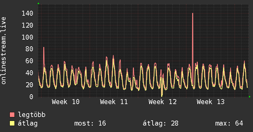Select the yellow swatch's átlag legend label
The height and width of the screenshot is (132, 253).
28,124
